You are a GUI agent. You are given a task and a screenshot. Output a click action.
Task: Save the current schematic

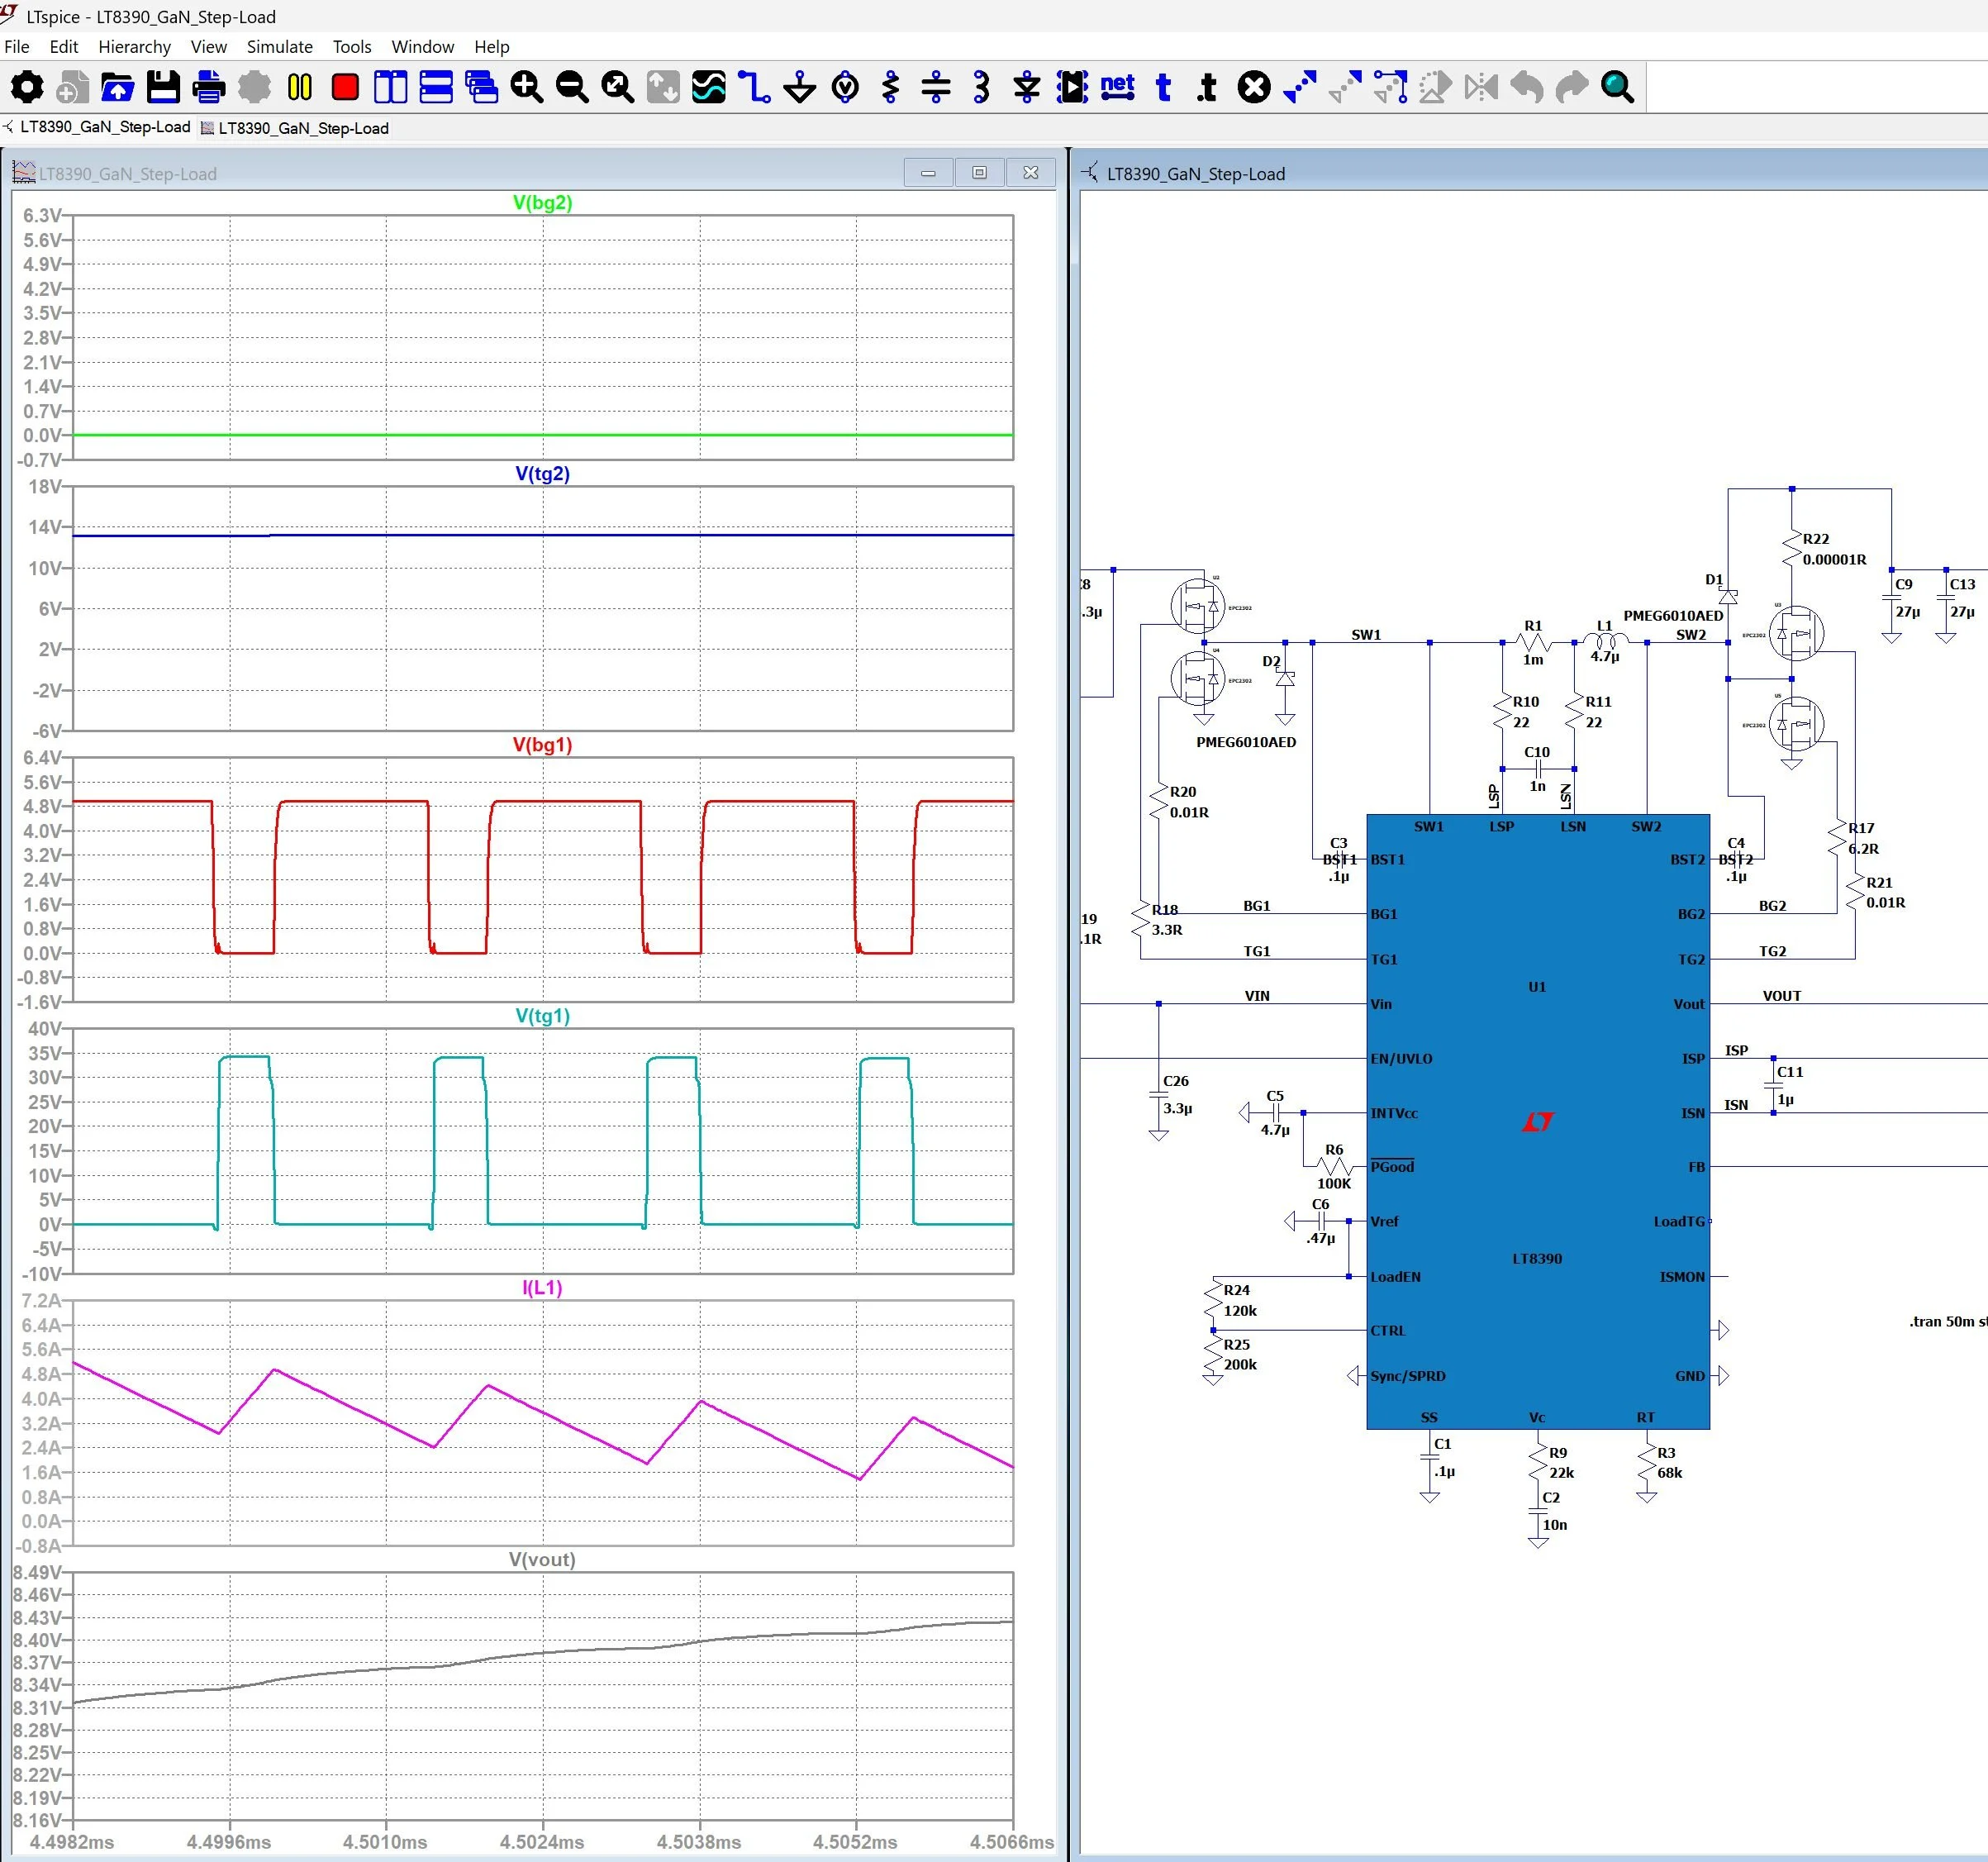pyautogui.click(x=162, y=88)
